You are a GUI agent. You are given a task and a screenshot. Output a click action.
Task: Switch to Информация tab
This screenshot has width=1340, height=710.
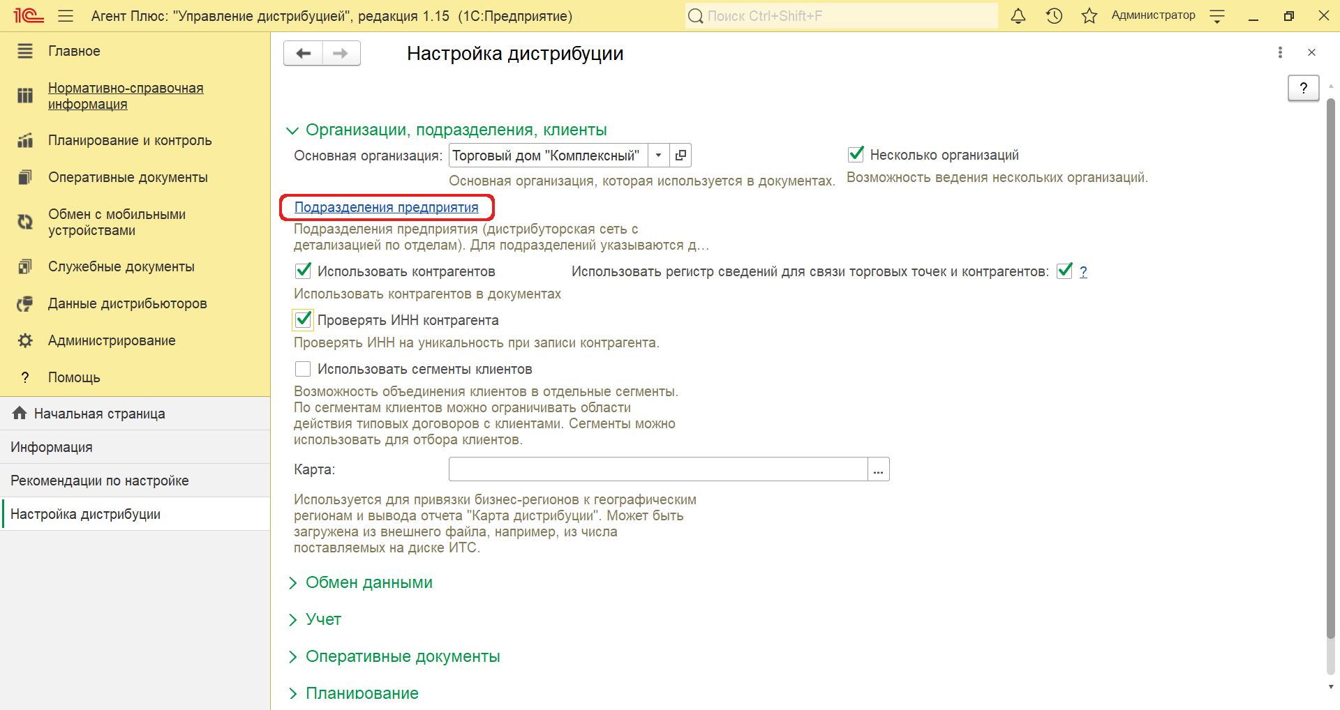135,447
